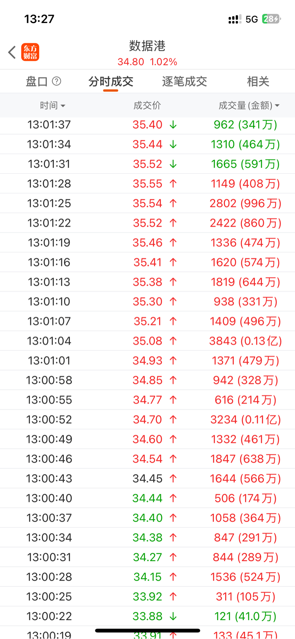Image resolution: width=295 pixels, height=639 pixels.
Task: Tap the green down arrow at 13:01:37
Action: pyautogui.click(x=173, y=124)
